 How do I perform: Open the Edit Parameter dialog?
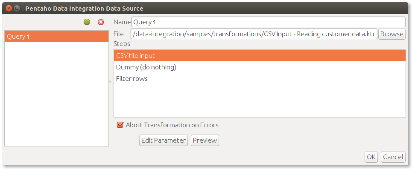tap(164, 140)
